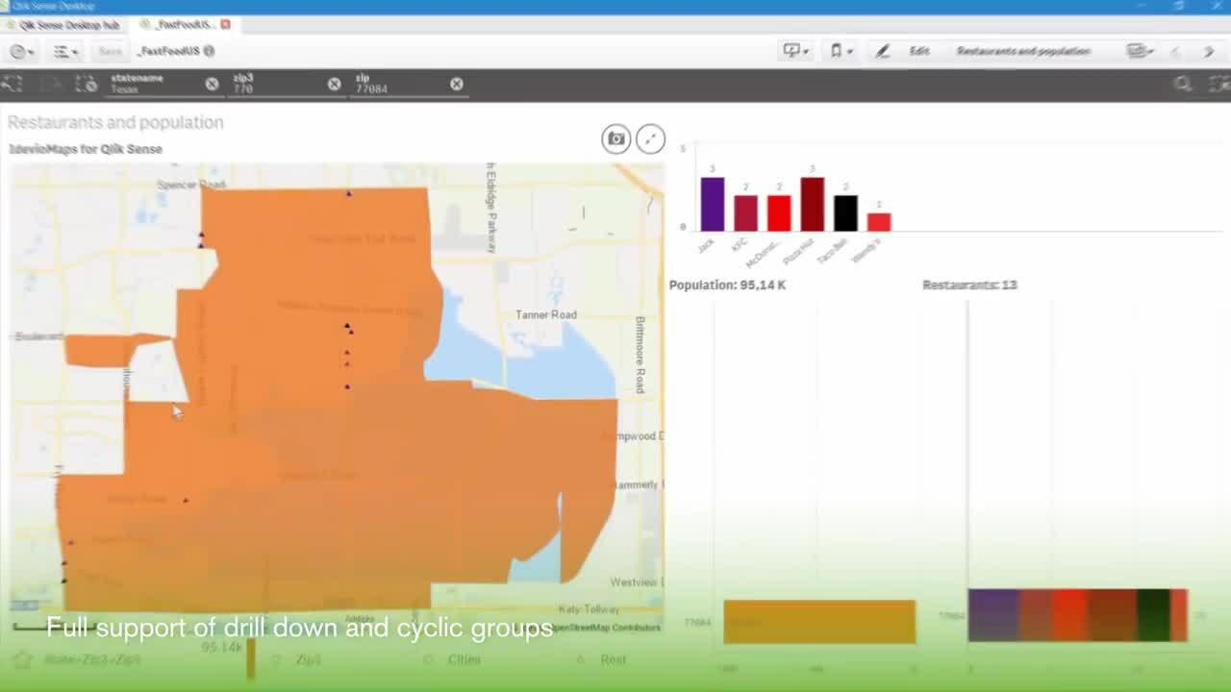1231x692 pixels.
Task: Close the _FastFoodUS tab
Action: (225, 24)
